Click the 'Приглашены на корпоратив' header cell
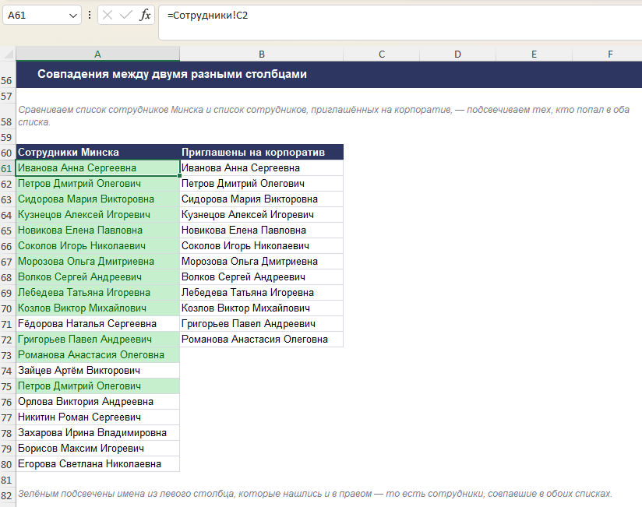This screenshot has height=507, width=642. tap(262, 152)
